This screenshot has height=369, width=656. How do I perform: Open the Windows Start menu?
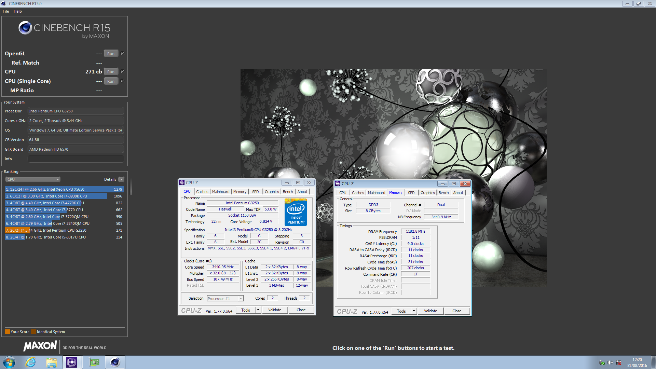[9, 362]
